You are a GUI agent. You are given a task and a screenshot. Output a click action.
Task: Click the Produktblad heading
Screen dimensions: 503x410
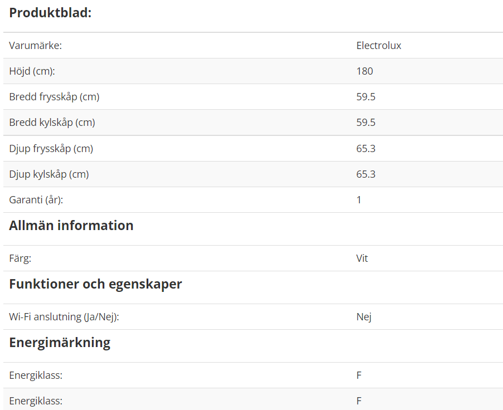(50, 13)
